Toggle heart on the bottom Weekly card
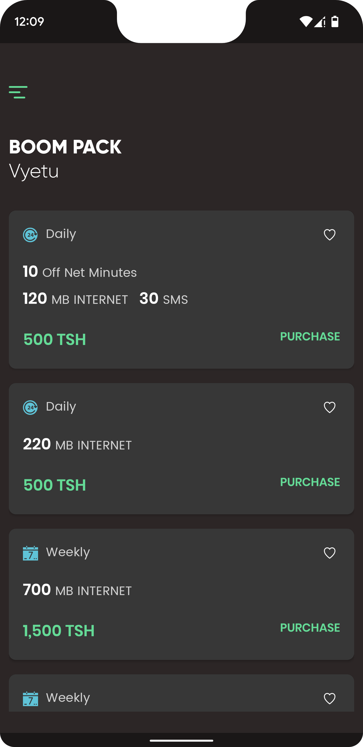Screen dimensions: 363x747 329,698
